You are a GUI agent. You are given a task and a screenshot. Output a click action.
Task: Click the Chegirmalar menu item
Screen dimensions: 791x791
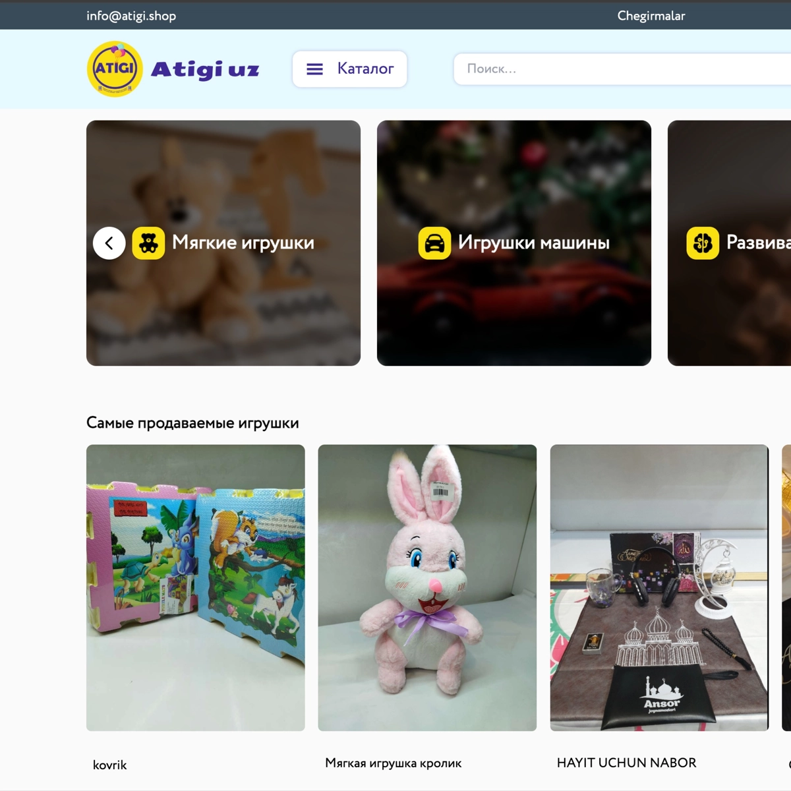coord(651,16)
